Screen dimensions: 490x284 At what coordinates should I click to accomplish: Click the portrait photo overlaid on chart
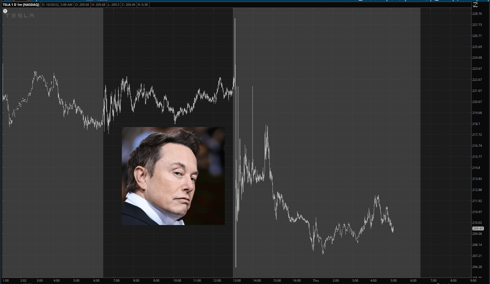coord(173,176)
